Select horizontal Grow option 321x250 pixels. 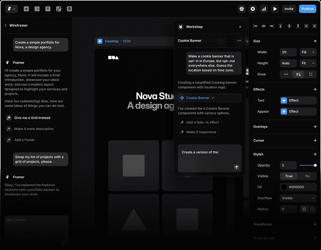point(286,74)
